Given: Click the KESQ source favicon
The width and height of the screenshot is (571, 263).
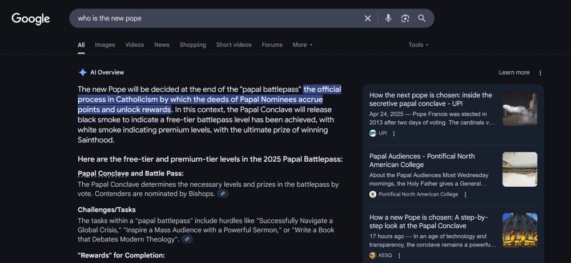Looking at the screenshot, I should click(x=372, y=256).
